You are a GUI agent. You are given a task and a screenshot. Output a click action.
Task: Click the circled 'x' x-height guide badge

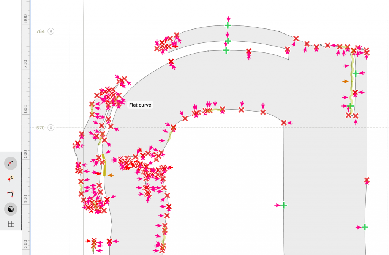click(51, 127)
